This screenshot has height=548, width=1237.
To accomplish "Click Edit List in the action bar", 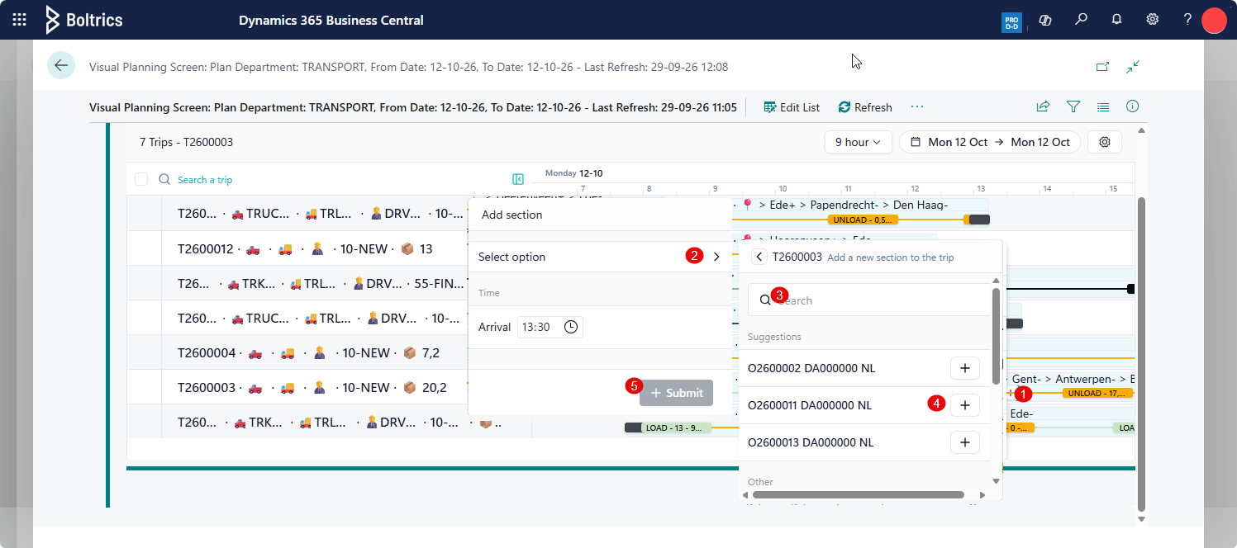I will coord(792,107).
